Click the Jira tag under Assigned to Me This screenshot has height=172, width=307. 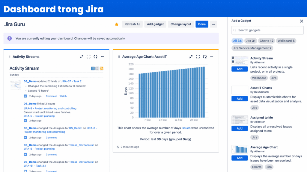[x=255, y=137]
